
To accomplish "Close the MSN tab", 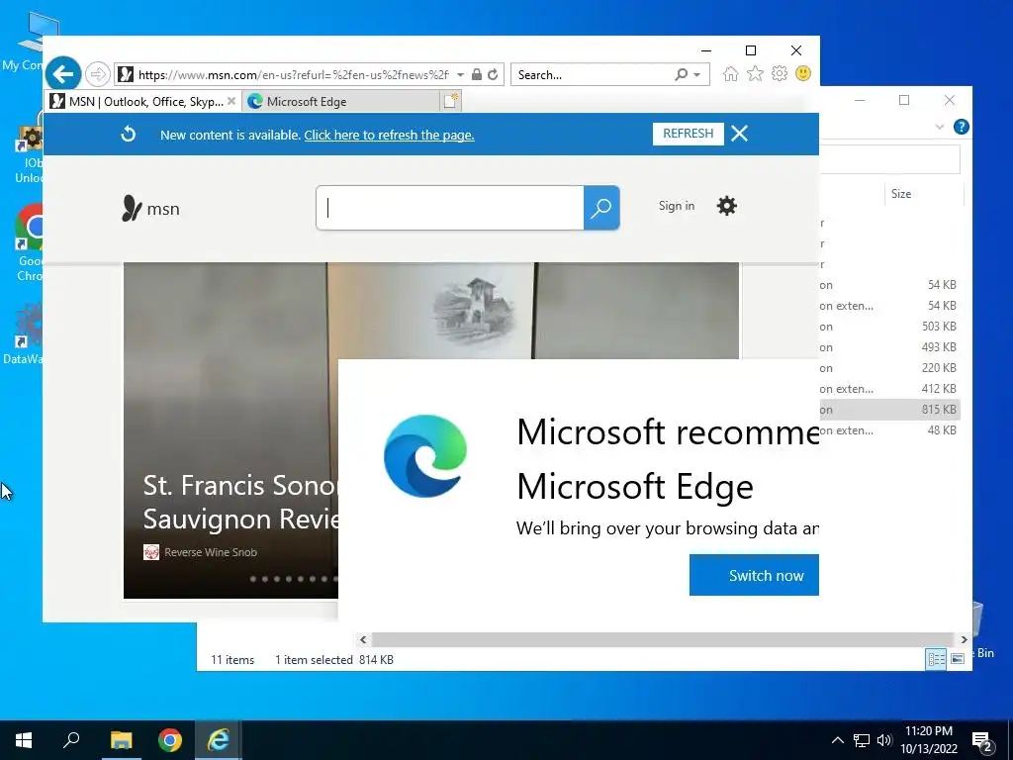I will point(231,102).
